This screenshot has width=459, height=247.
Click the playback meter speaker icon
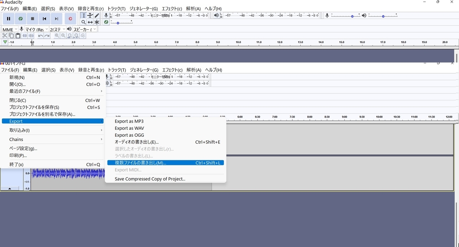click(x=216, y=15)
